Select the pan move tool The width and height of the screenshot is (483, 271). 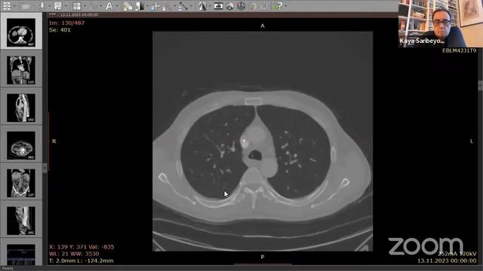155,6
